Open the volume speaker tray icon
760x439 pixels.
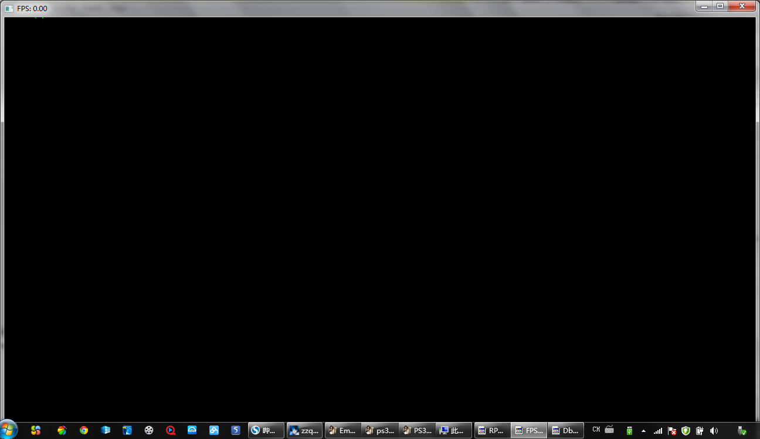click(714, 431)
